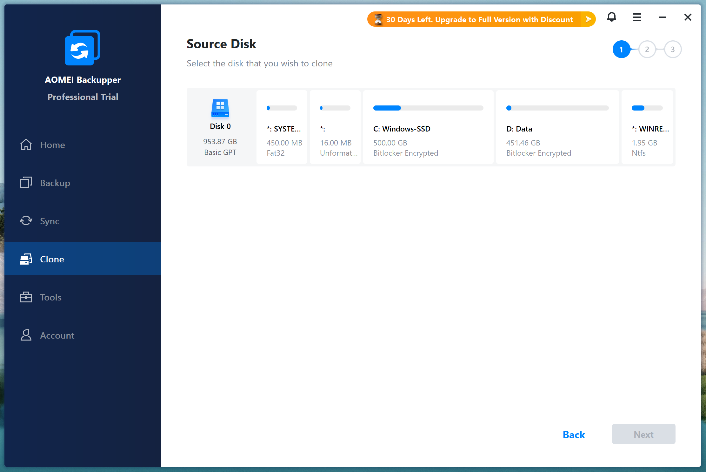Click the orange arrow on upgrade banner

(588, 19)
